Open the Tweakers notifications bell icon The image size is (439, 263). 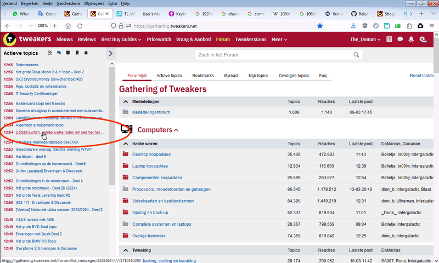pos(411,39)
